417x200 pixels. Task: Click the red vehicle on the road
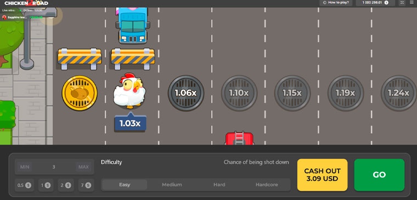(239, 138)
